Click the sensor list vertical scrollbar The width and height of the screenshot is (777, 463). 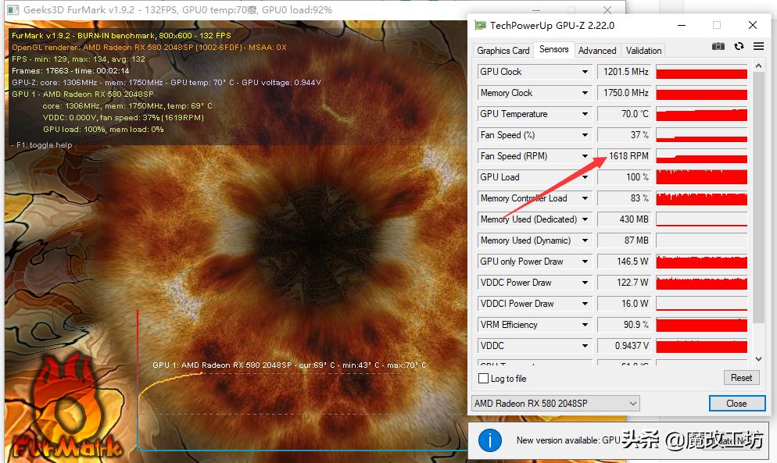click(x=757, y=195)
